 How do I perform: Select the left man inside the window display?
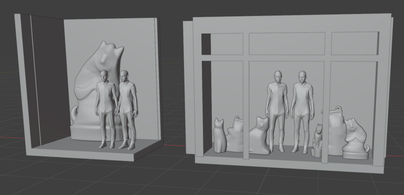277,111
